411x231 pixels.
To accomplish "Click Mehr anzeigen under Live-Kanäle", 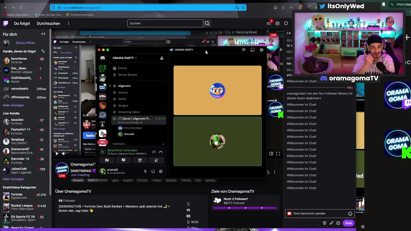I will coord(13,179).
